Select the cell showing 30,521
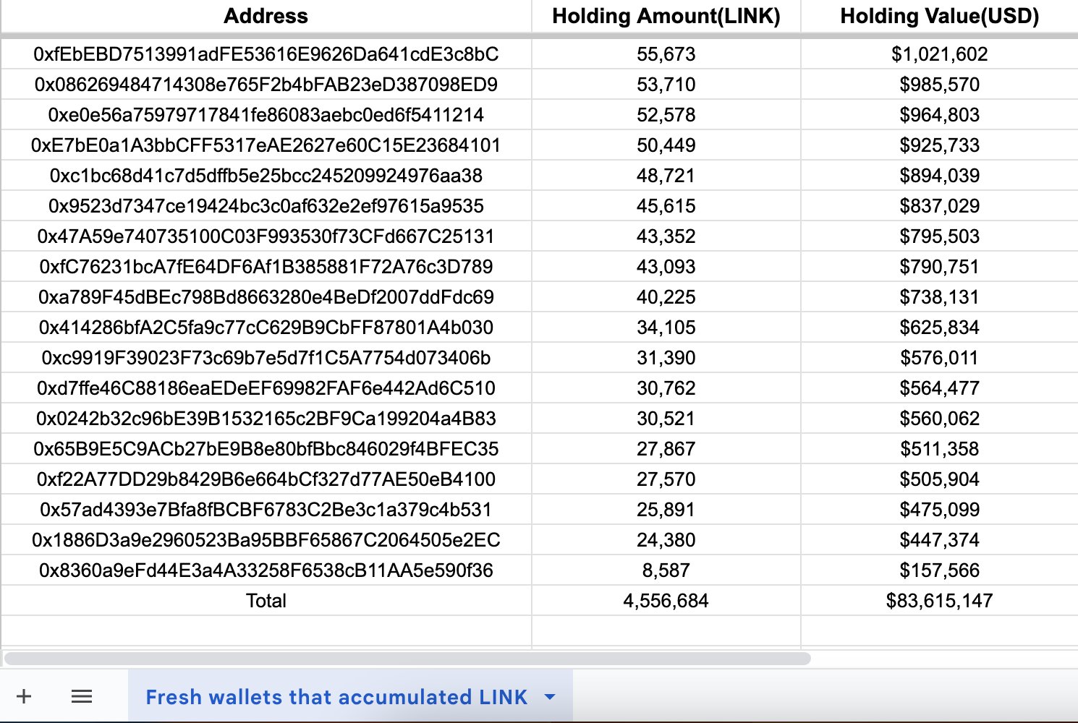The height and width of the screenshot is (723, 1078). click(666, 419)
